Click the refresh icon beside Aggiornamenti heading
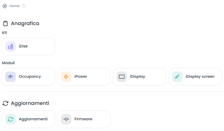 [5, 103]
